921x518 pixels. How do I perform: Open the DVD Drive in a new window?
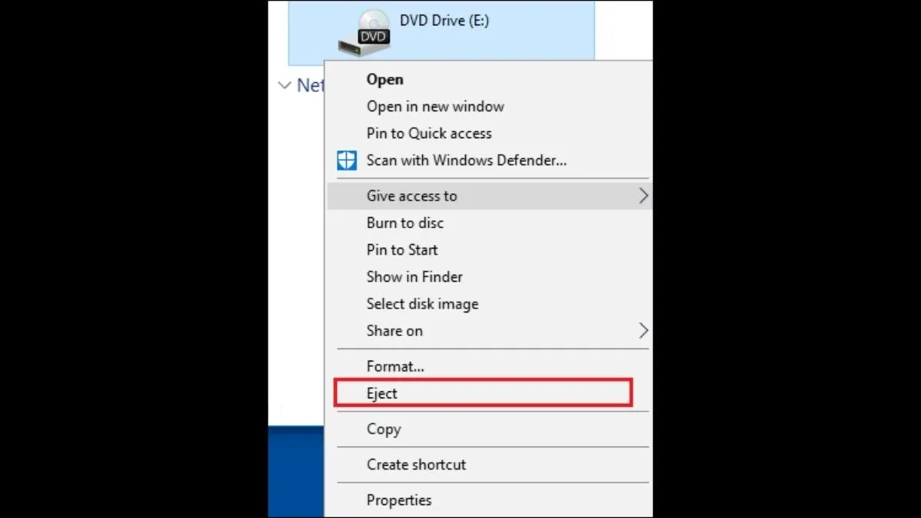click(x=435, y=106)
